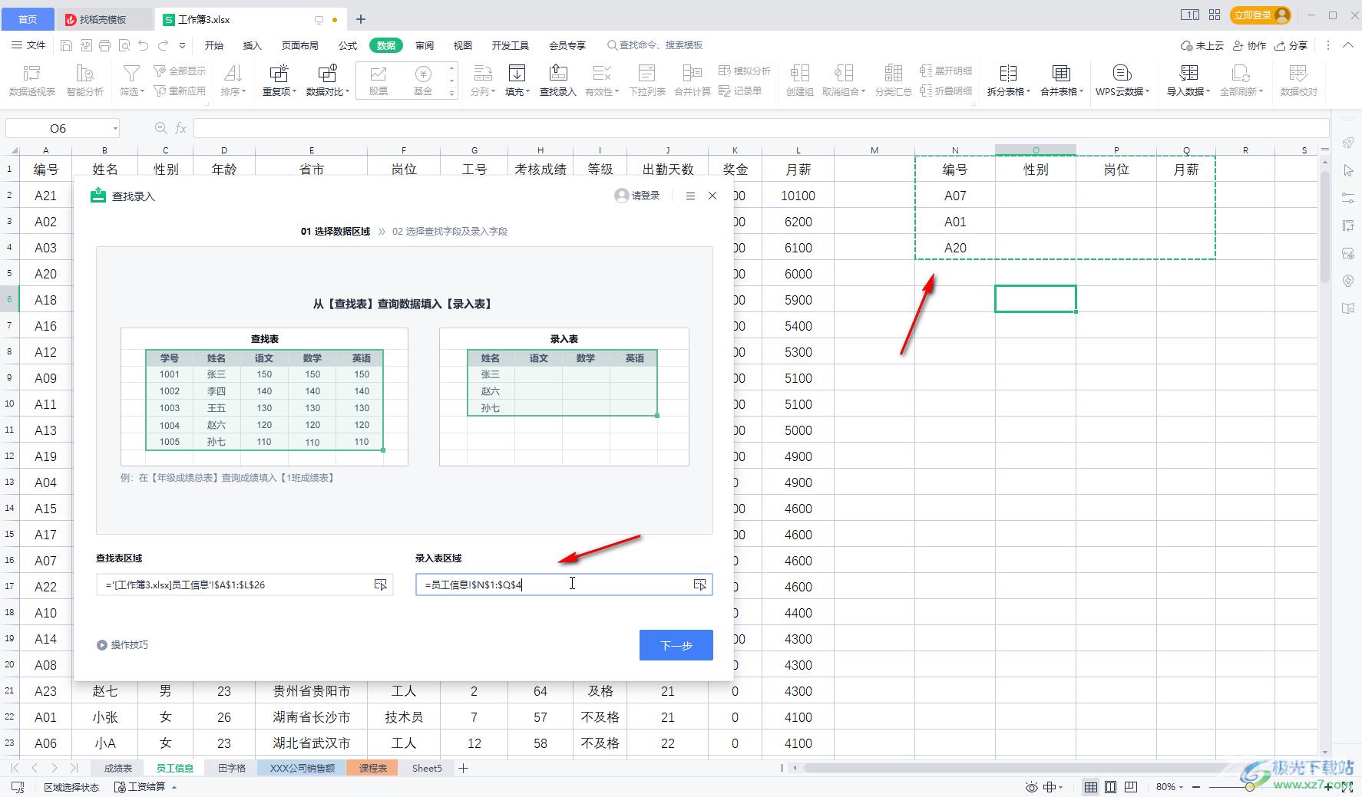Click the zoom slider handle
The width and height of the screenshot is (1362, 797).
pyautogui.click(x=1250, y=787)
